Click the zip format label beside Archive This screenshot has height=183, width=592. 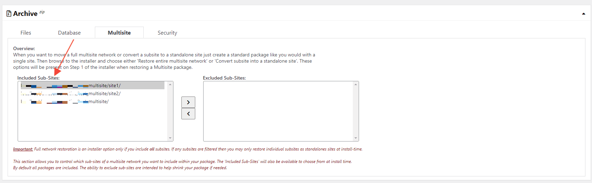coord(42,12)
